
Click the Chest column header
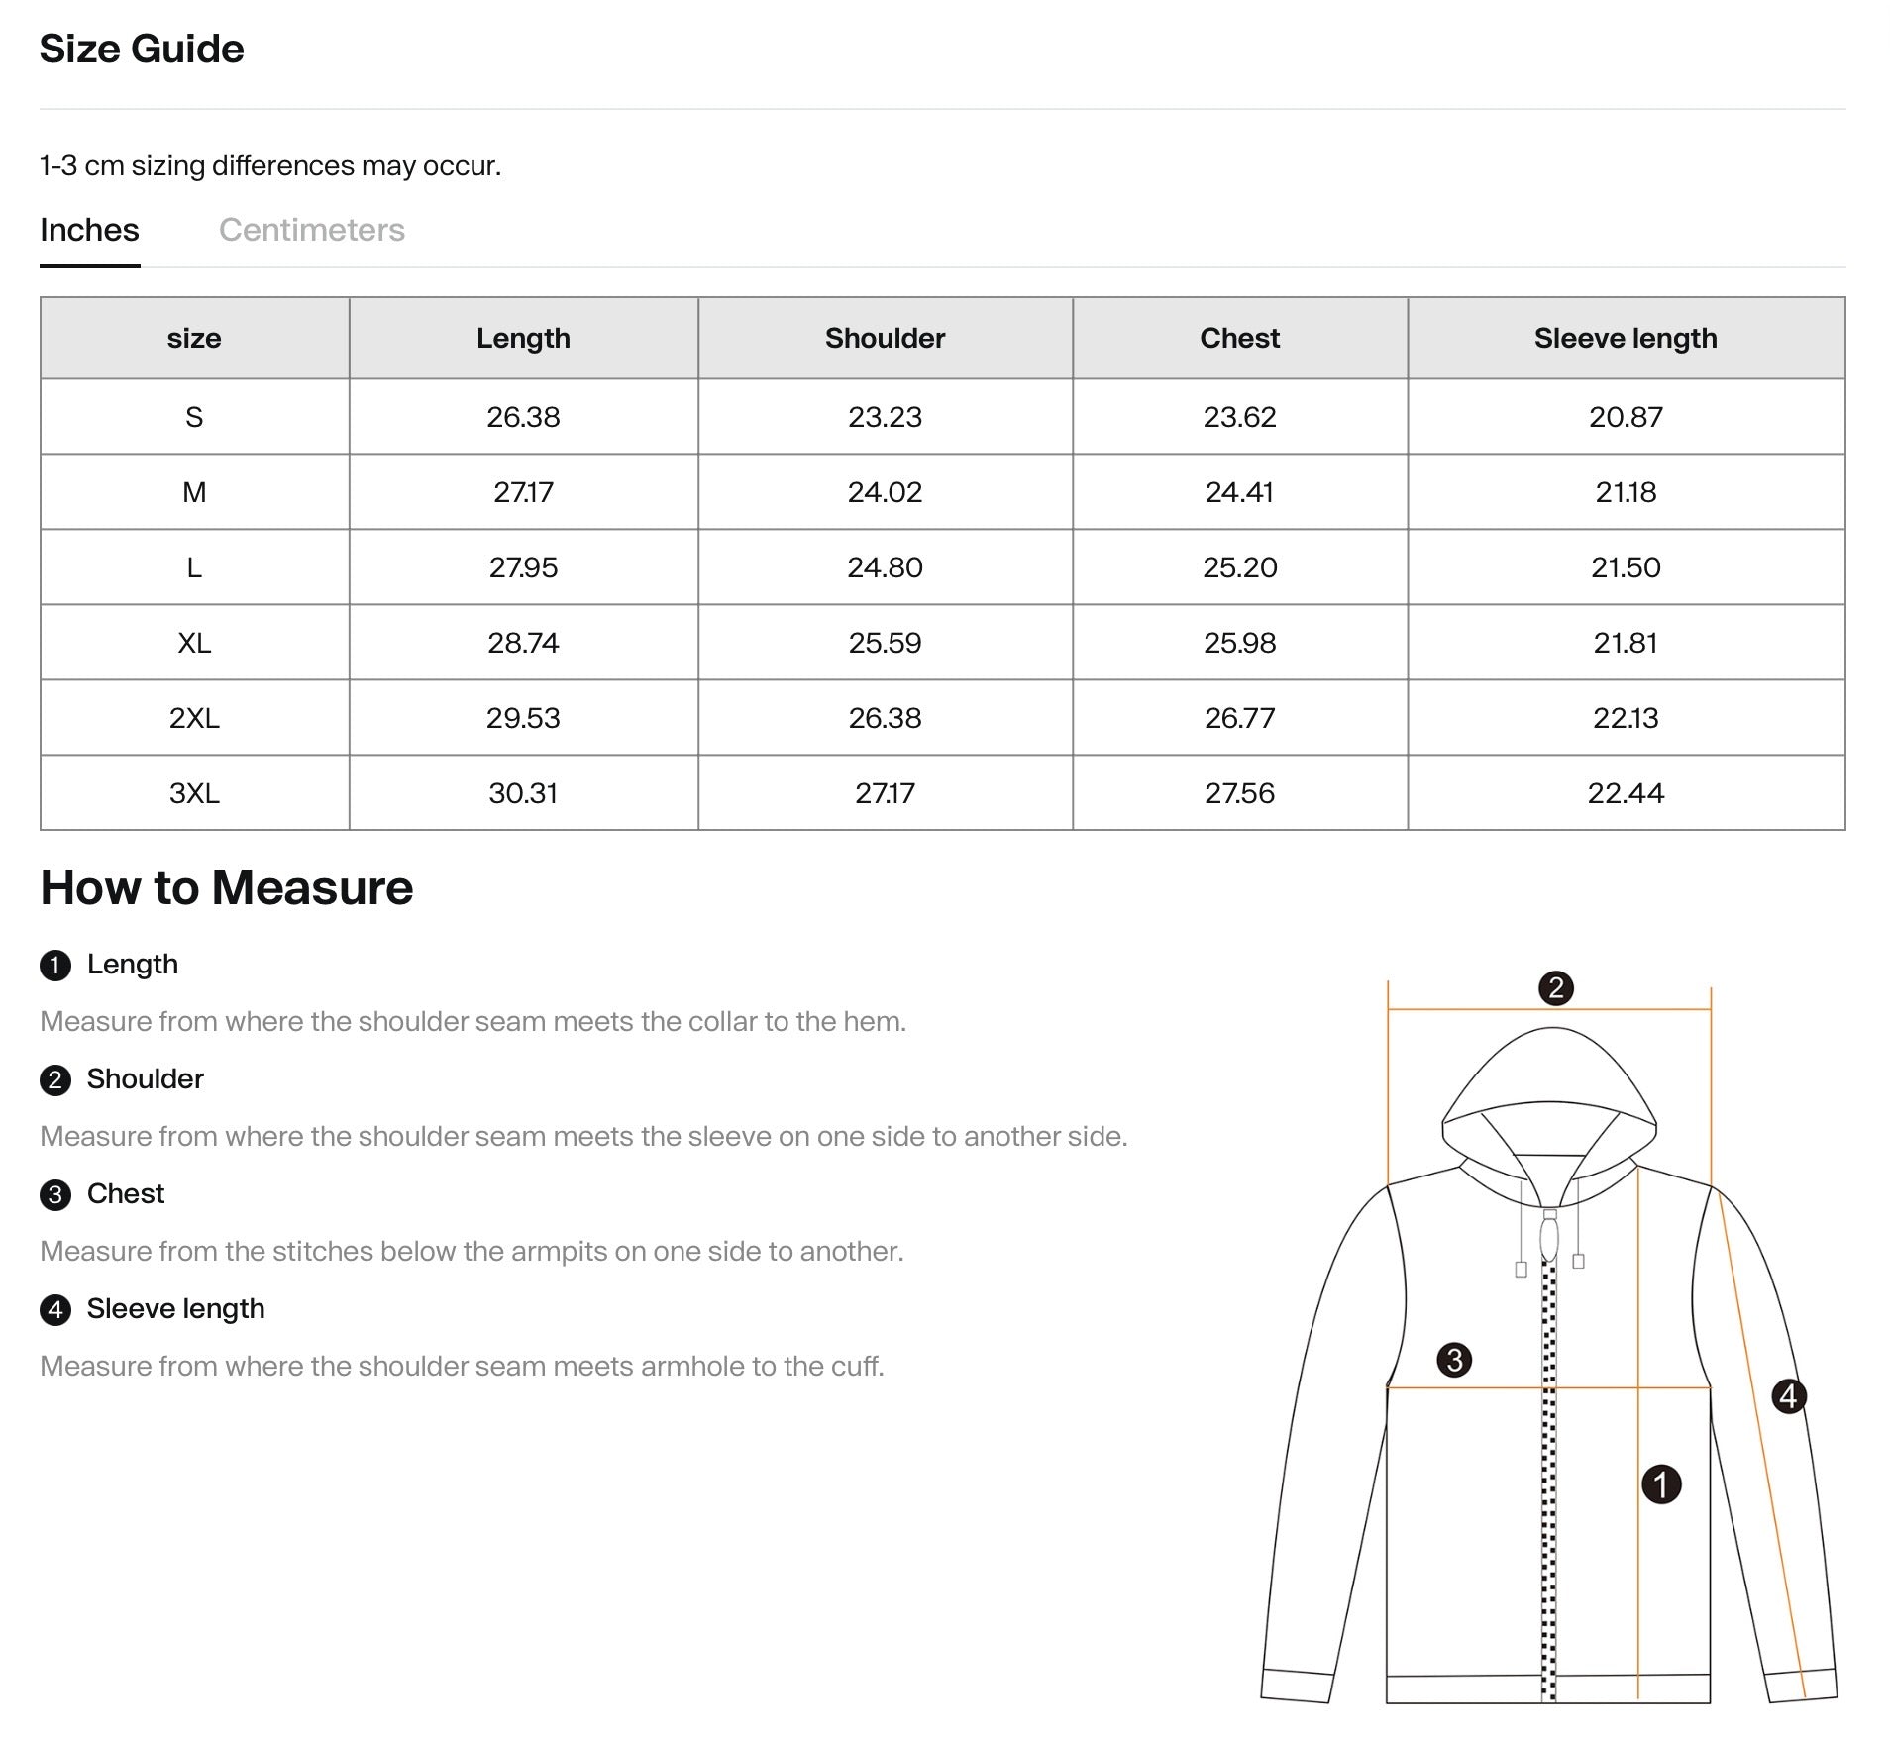click(x=1239, y=338)
